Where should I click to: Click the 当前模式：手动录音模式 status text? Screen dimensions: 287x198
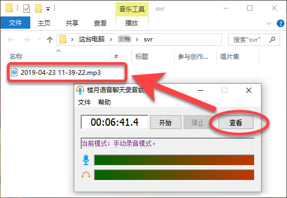coord(119,143)
